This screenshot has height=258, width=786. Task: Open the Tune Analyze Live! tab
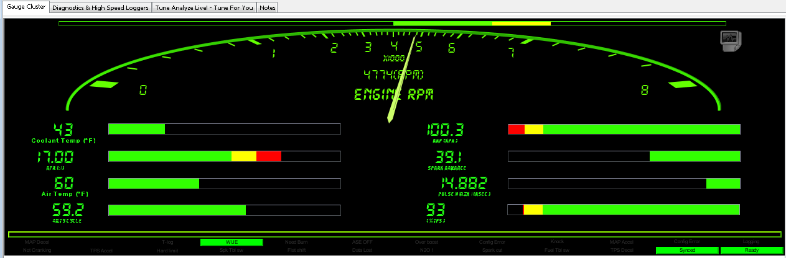click(x=205, y=8)
